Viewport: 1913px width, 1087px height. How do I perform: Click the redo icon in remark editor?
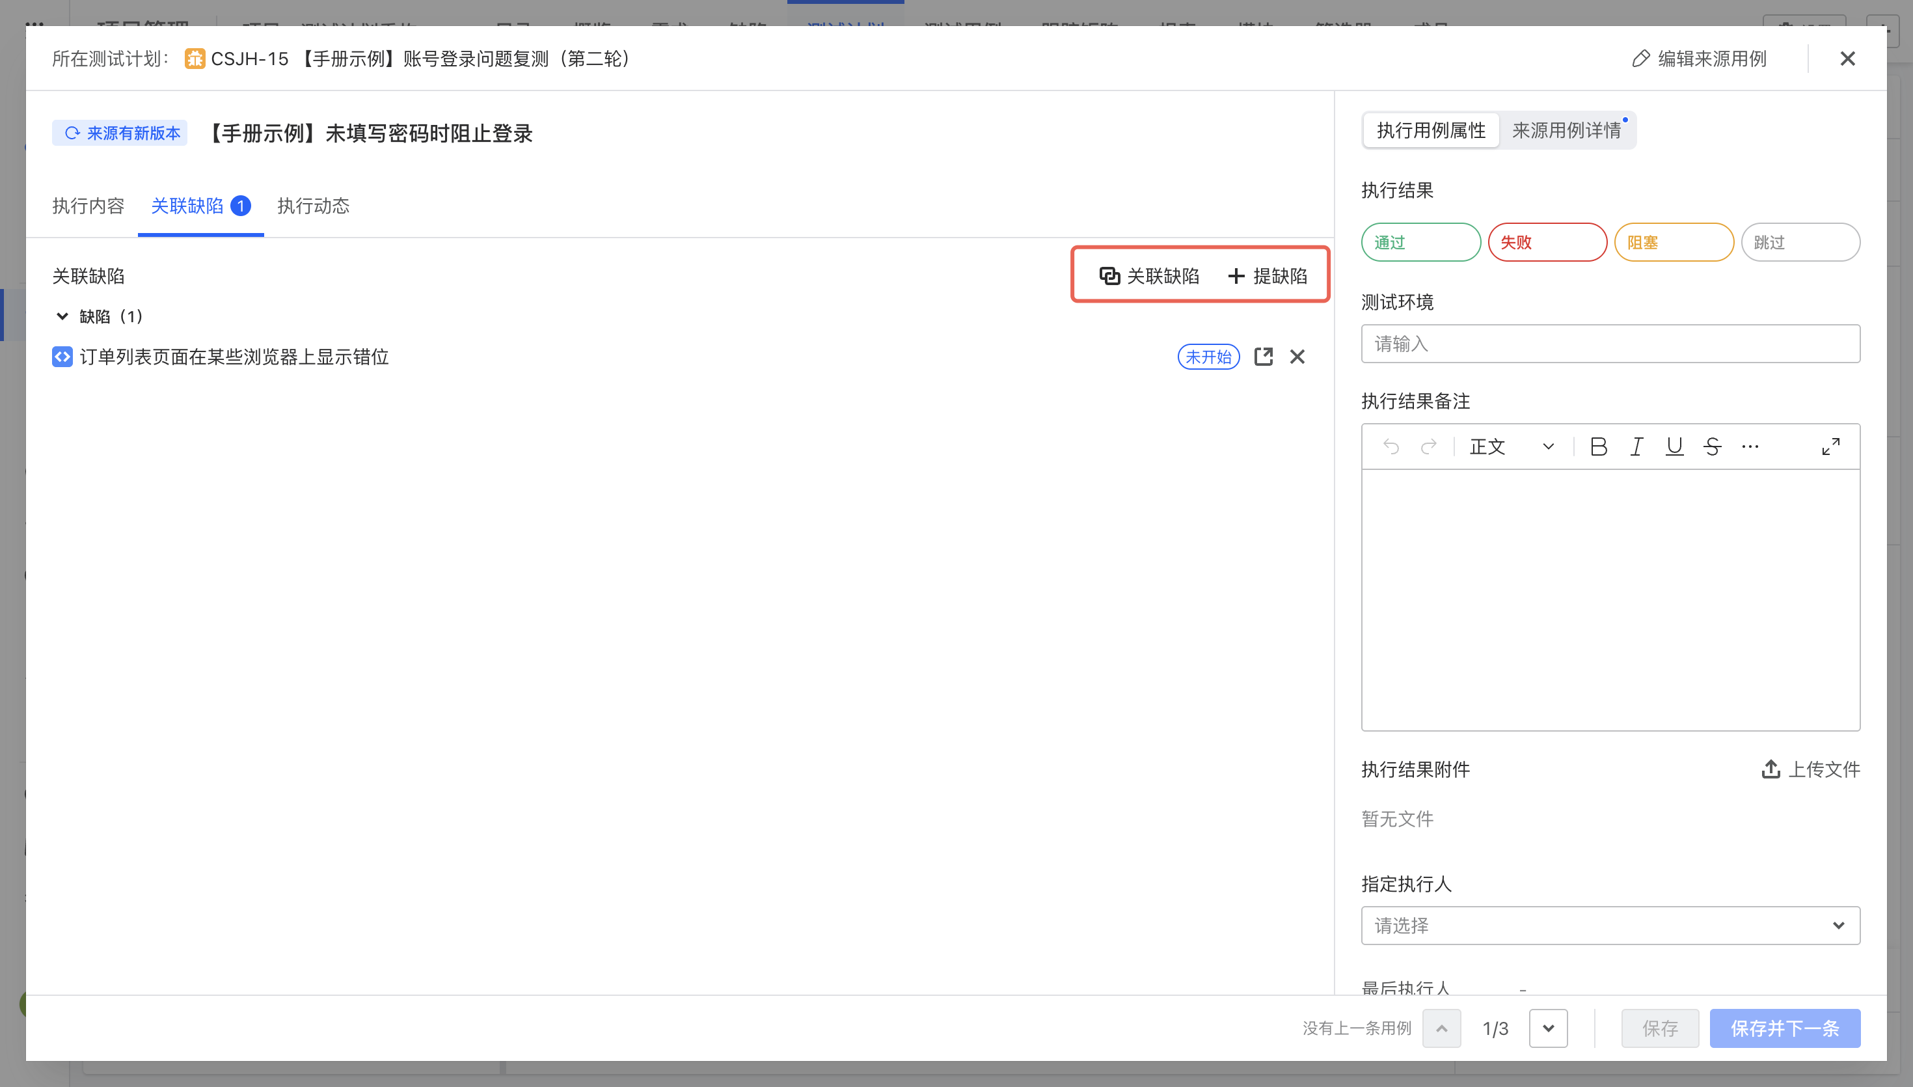1428,447
